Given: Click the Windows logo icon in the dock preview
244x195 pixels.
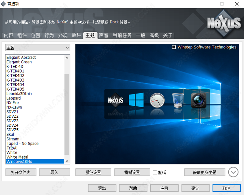Looking at the screenshot, I should 136,100.
